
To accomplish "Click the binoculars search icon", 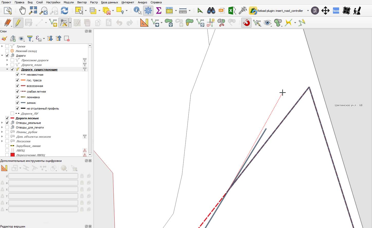I will [x=211, y=11].
